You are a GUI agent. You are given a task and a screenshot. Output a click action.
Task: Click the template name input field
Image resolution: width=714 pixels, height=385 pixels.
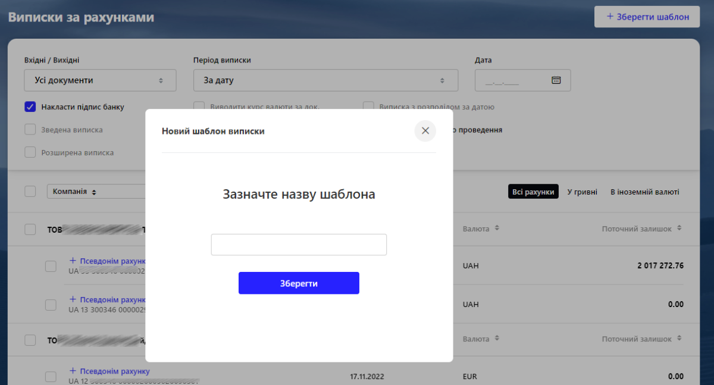click(x=299, y=245)
